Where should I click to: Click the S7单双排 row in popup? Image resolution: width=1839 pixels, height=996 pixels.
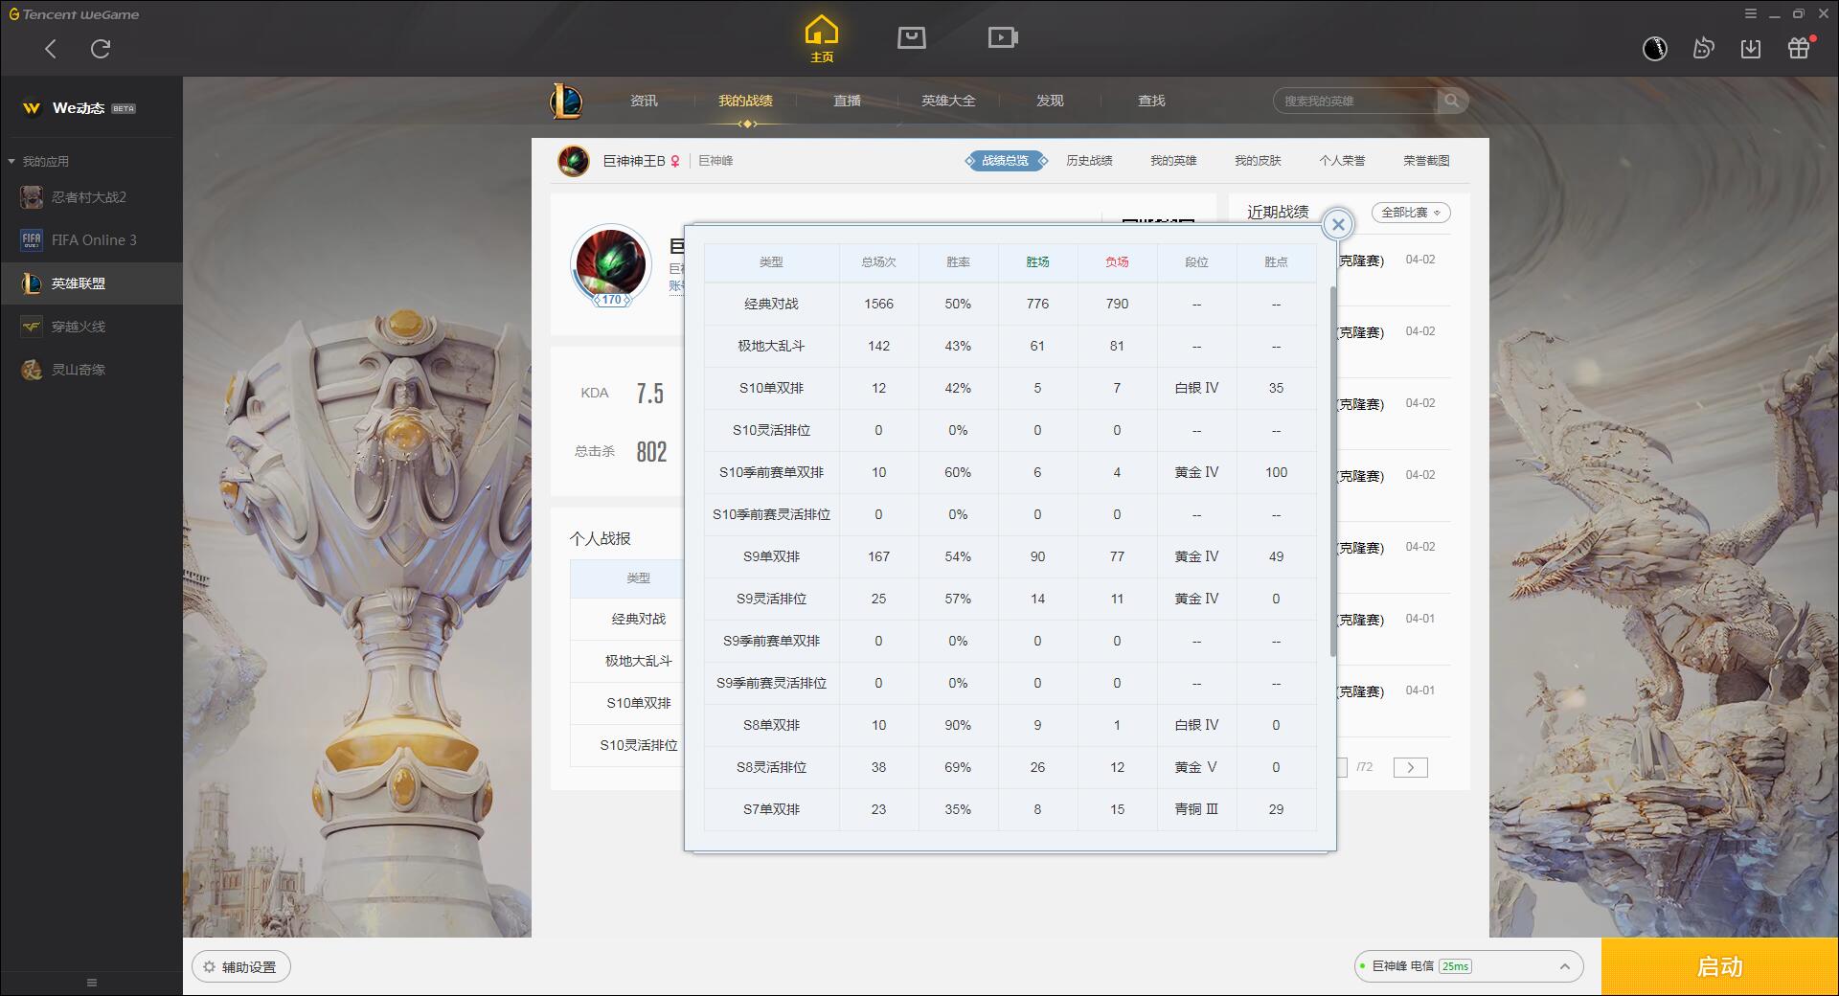point(1010,809)
